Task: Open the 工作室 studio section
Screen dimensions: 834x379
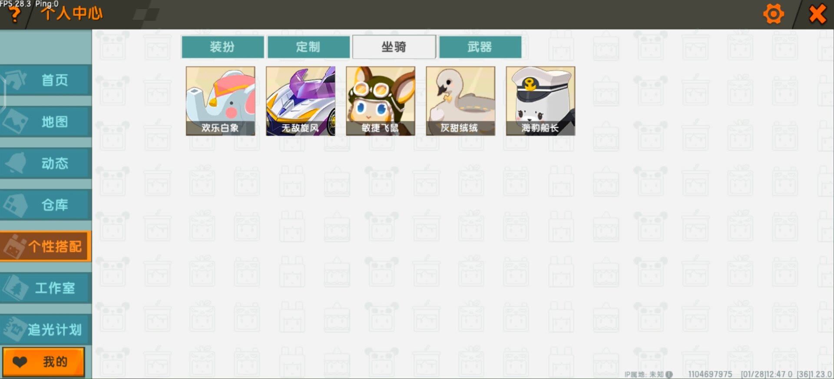Action: [x=46, y=288]
